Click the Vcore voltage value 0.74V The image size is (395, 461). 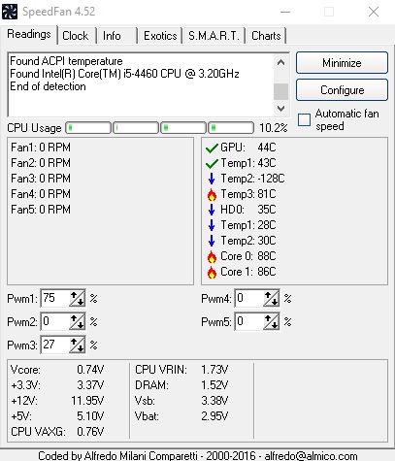90,370
